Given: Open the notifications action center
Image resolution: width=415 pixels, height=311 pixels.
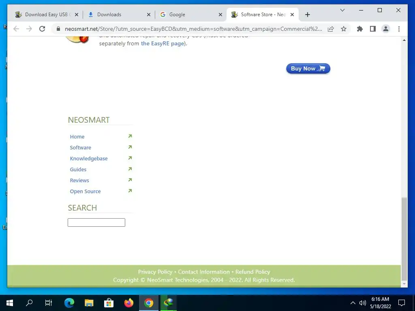Looking at the screenshot, I should (x=402, y=303).
